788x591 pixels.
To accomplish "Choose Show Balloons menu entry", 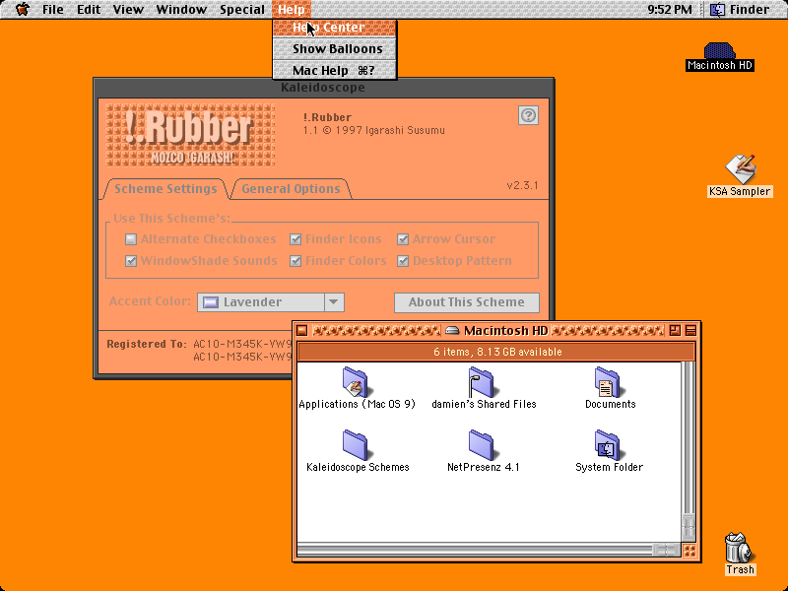I will pos(335,48).
